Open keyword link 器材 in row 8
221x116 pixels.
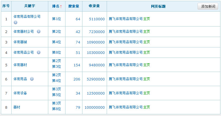click(x=17, y=107)
